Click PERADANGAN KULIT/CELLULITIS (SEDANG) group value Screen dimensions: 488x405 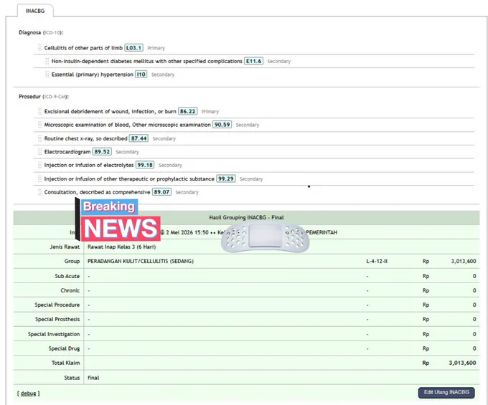click(141, 262)
